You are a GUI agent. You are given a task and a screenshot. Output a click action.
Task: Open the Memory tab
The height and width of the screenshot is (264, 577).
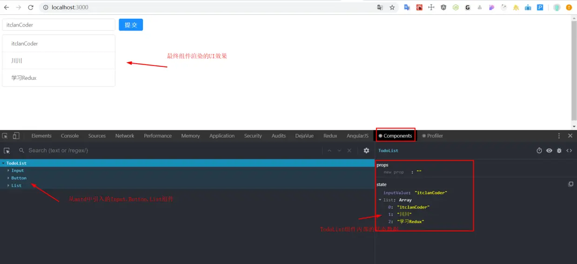(190, 136)
